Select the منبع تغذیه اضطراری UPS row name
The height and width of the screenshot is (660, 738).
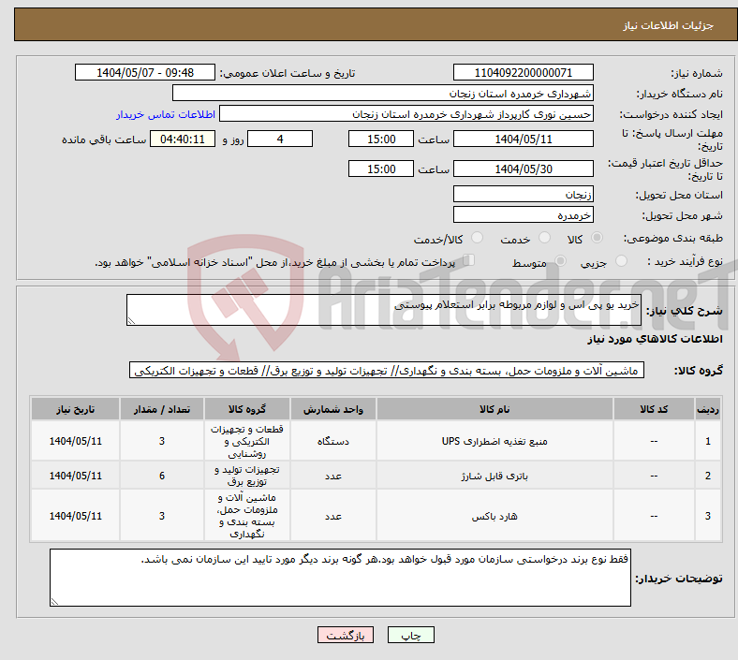tap(494, 441)
